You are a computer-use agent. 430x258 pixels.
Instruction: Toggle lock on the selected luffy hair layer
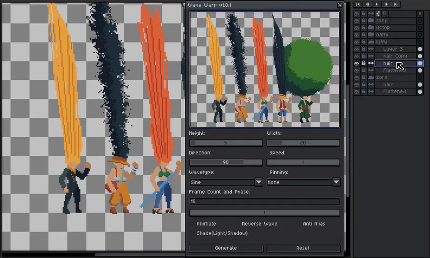(x=364, y=64)
